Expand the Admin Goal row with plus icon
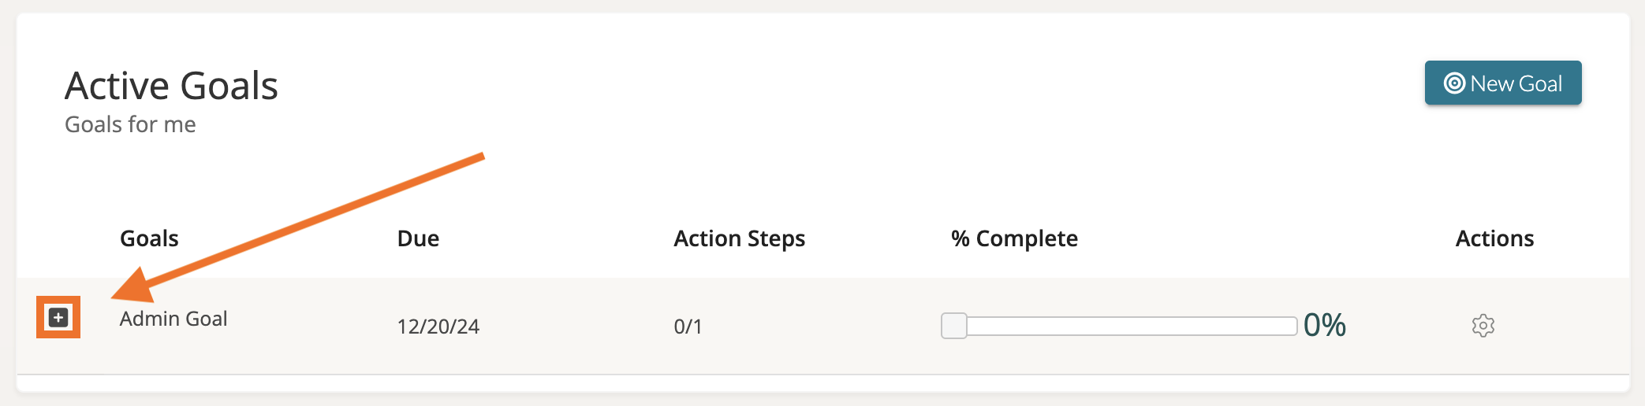 [58, 317]
